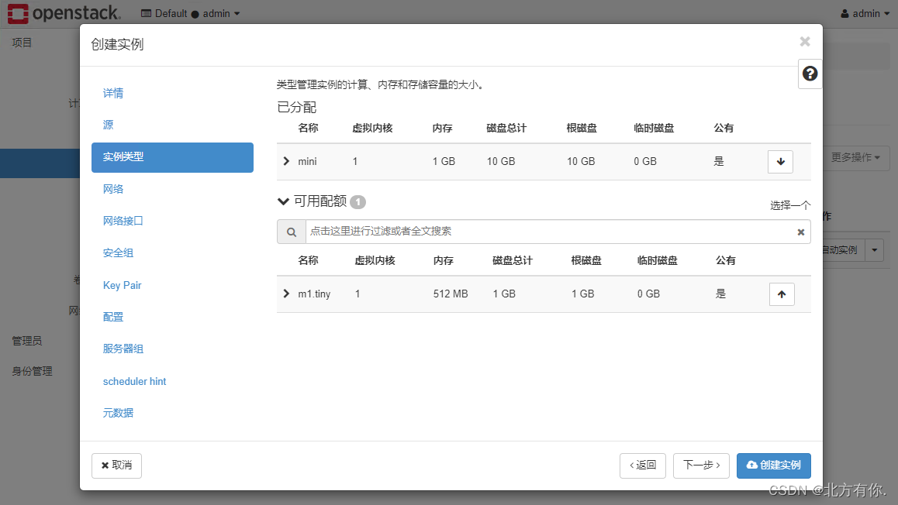
Task: Expand details of the m1.tiny flavor row
Action: pos(285,294)
